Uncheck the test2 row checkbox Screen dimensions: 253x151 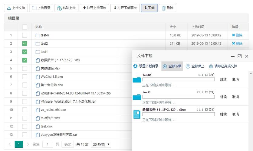(x=25, y=43)
